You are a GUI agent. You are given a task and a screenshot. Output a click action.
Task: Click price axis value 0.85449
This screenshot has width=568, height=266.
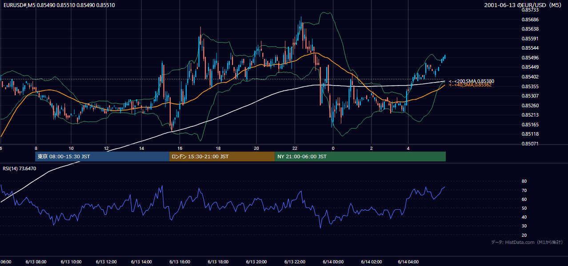click(530, 67)
